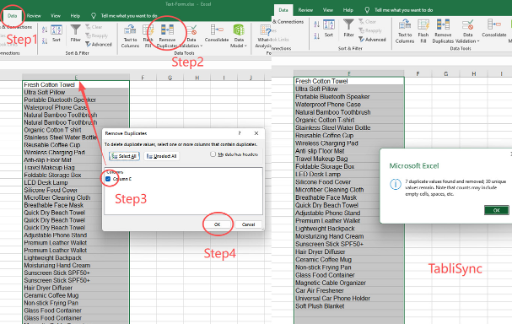Screen dimensions: 512x324
Task: Click Select All in Remove Duplicates dialog
Action: pos(124,156)
